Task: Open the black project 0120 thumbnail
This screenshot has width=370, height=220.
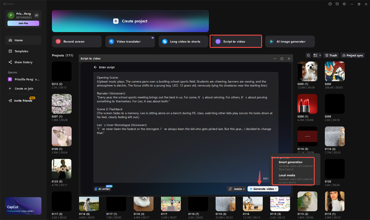Action: 335,169
